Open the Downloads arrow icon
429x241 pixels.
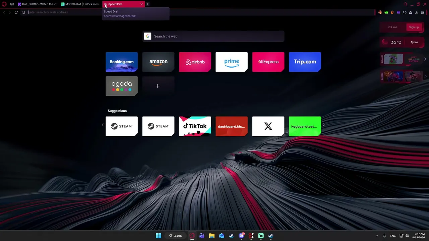(x=417, y=12)
